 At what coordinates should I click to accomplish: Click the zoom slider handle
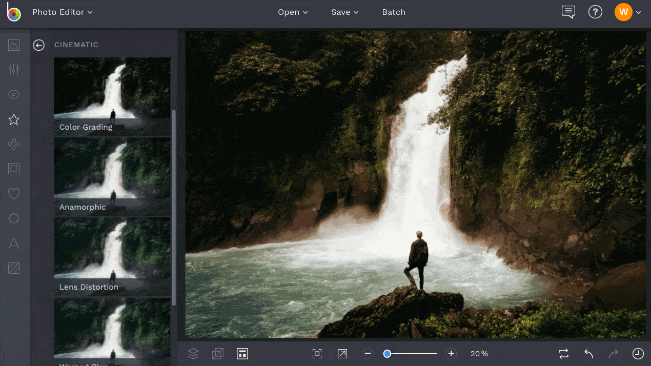click(x=387, y=354)
